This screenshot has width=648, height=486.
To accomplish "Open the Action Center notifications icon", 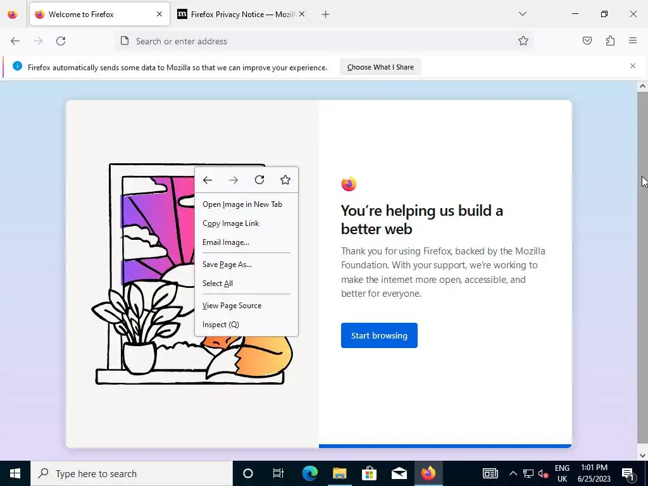I will point(628,473).
